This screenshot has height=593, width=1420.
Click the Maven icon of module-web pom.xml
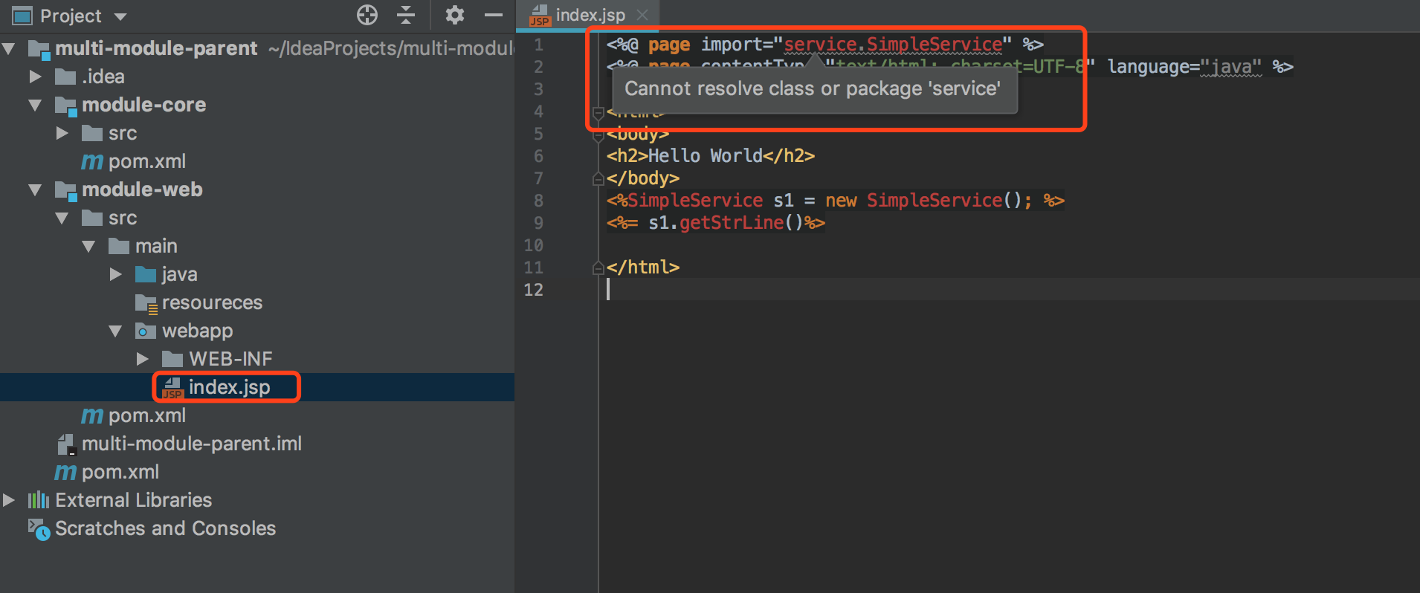(x=92, y=416)
